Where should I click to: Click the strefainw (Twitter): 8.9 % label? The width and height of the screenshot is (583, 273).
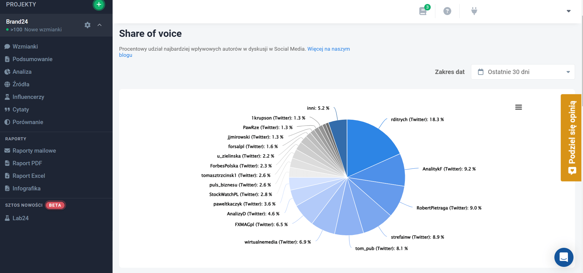point(417,237)
